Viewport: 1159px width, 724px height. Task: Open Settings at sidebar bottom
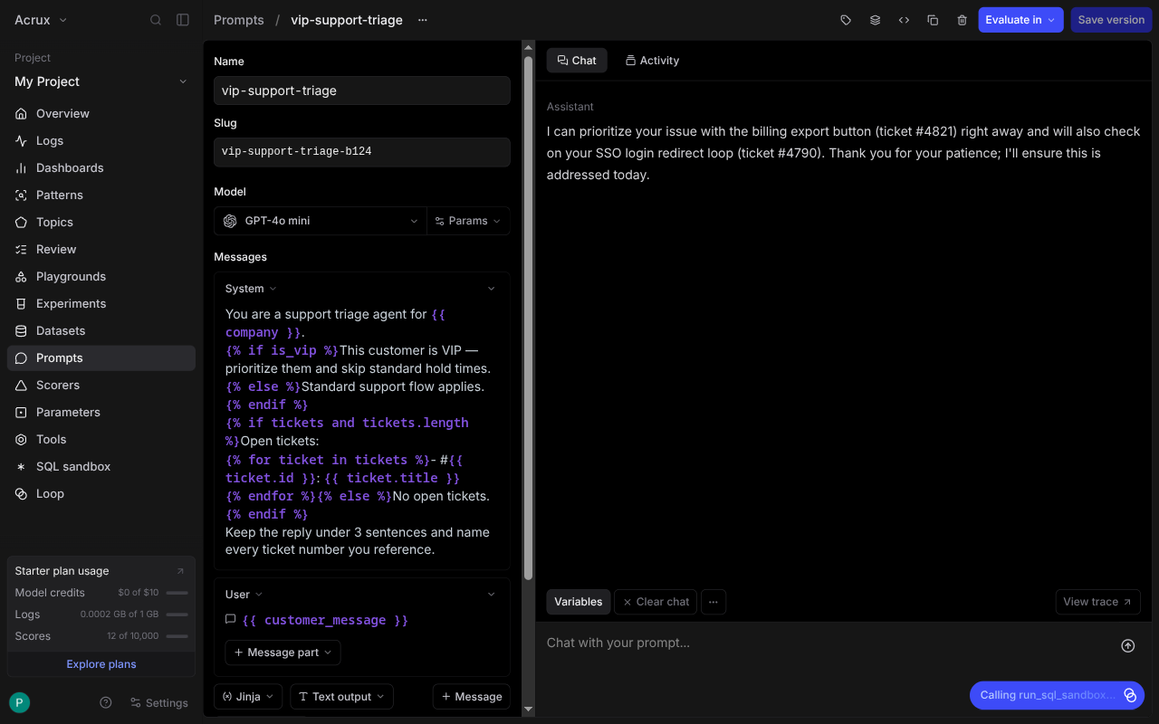(159, 702)
